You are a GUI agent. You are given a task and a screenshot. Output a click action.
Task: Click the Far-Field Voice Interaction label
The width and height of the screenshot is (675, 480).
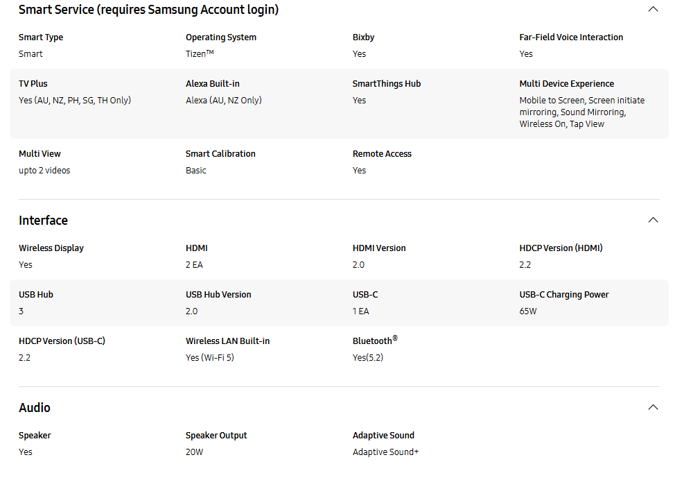[571, 37]
